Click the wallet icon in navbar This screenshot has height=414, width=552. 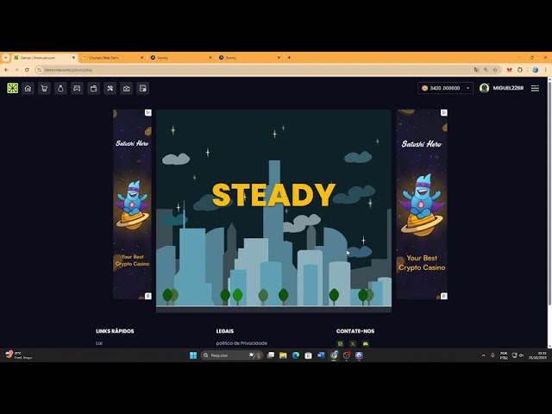tap(93, 88)
